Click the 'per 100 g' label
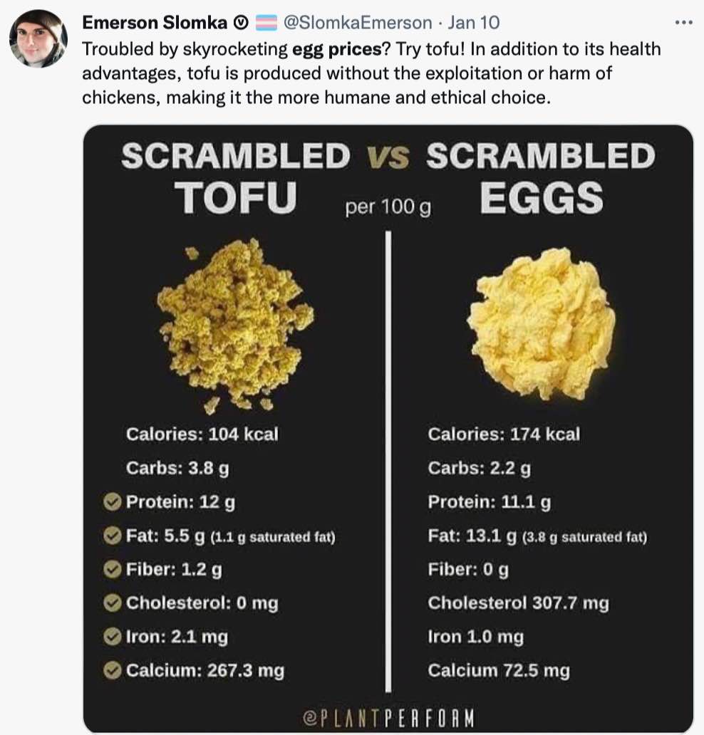Image resolution: width=704 pixels, height=735 pixels. [x=388, y=207]
